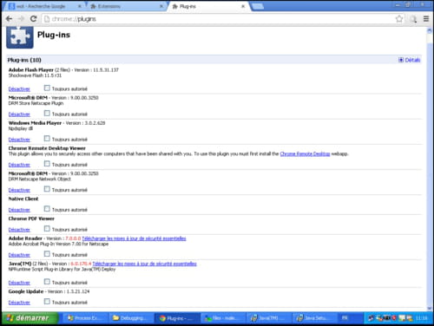
Task: Click the Chrome PDF Viewer plug-in name
Action: coord(31,218)
